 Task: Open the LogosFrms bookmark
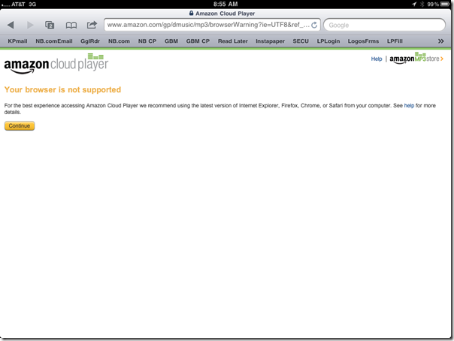point(363,41)
